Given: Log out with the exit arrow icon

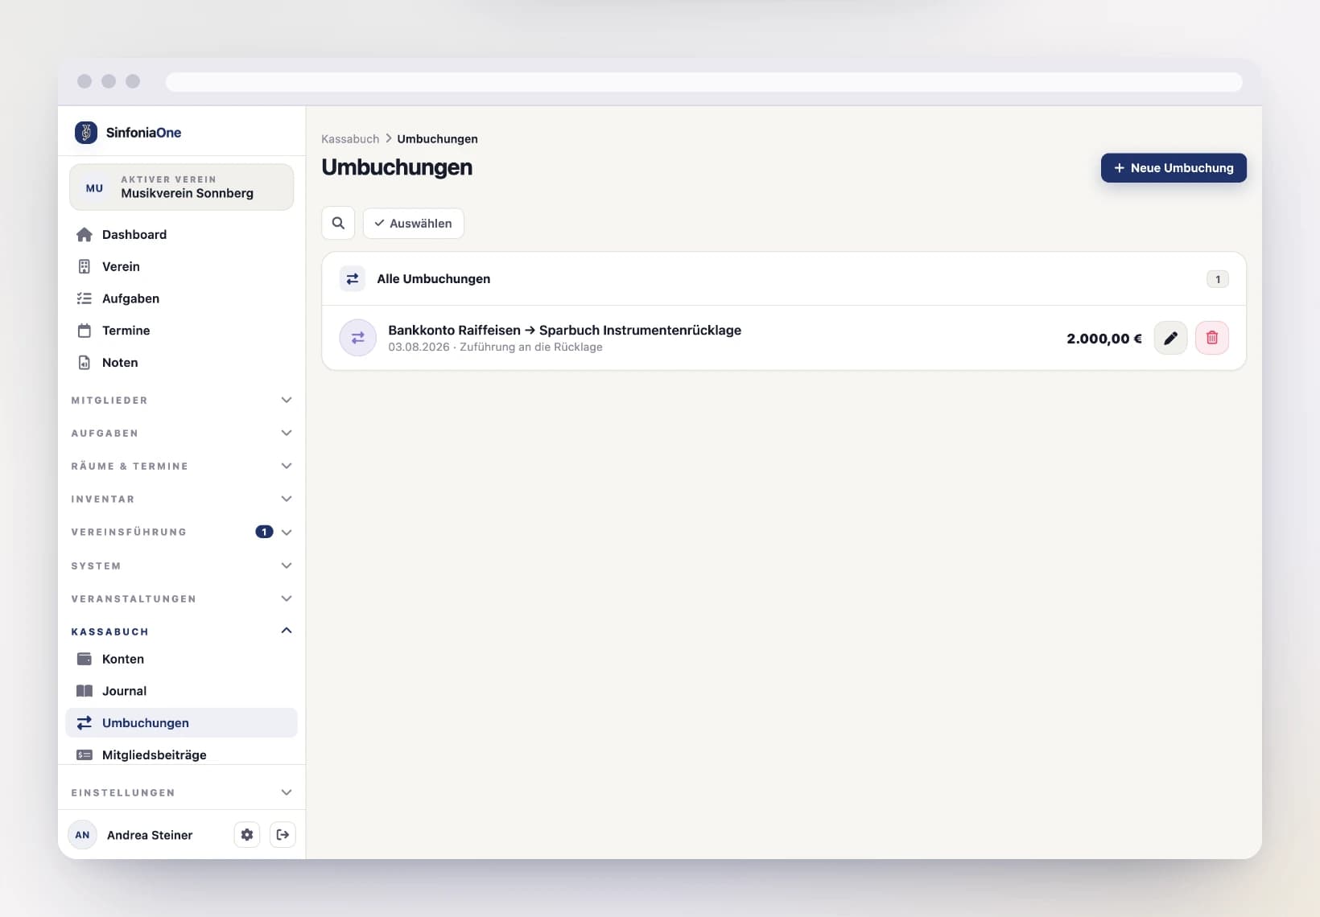Looking at the screenshot, I should 283,835.
